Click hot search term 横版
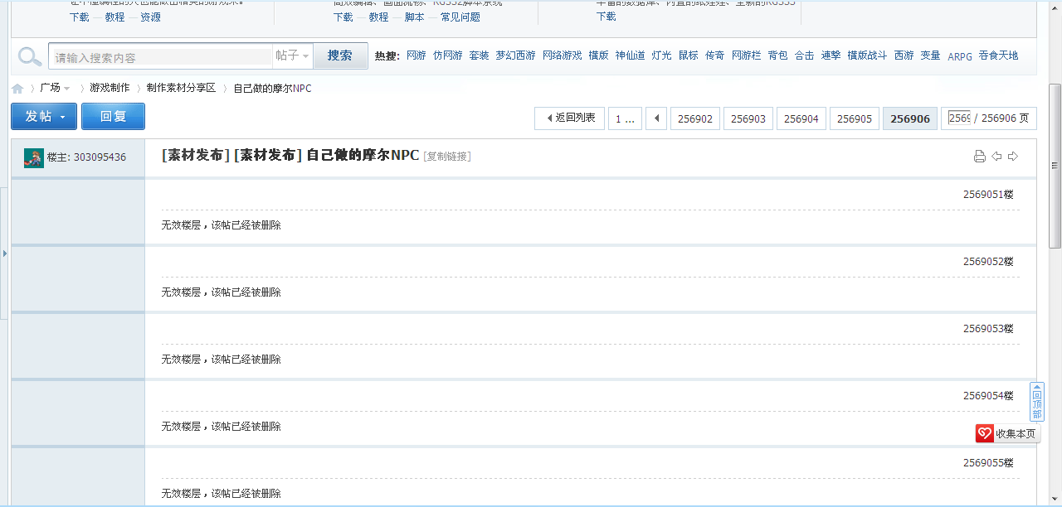The width and height of the screenshot is (1062, 507). (x=599, y=56)
